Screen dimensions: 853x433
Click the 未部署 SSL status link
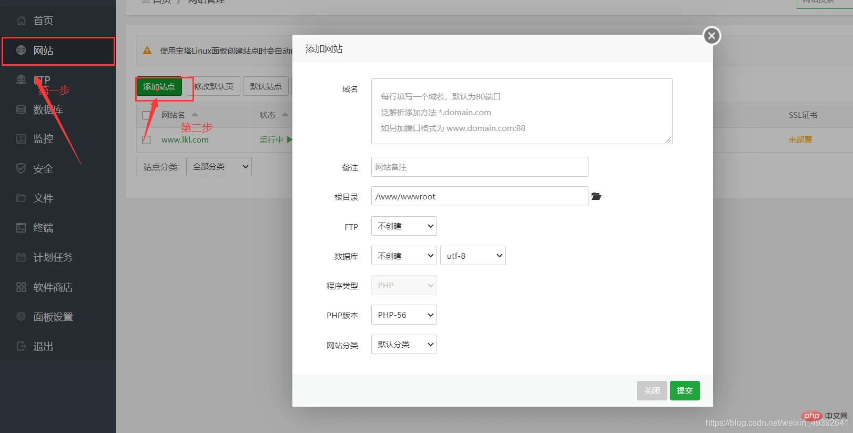[800, 139]
